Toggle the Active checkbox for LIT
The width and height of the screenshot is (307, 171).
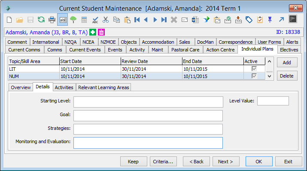[254, 69]
